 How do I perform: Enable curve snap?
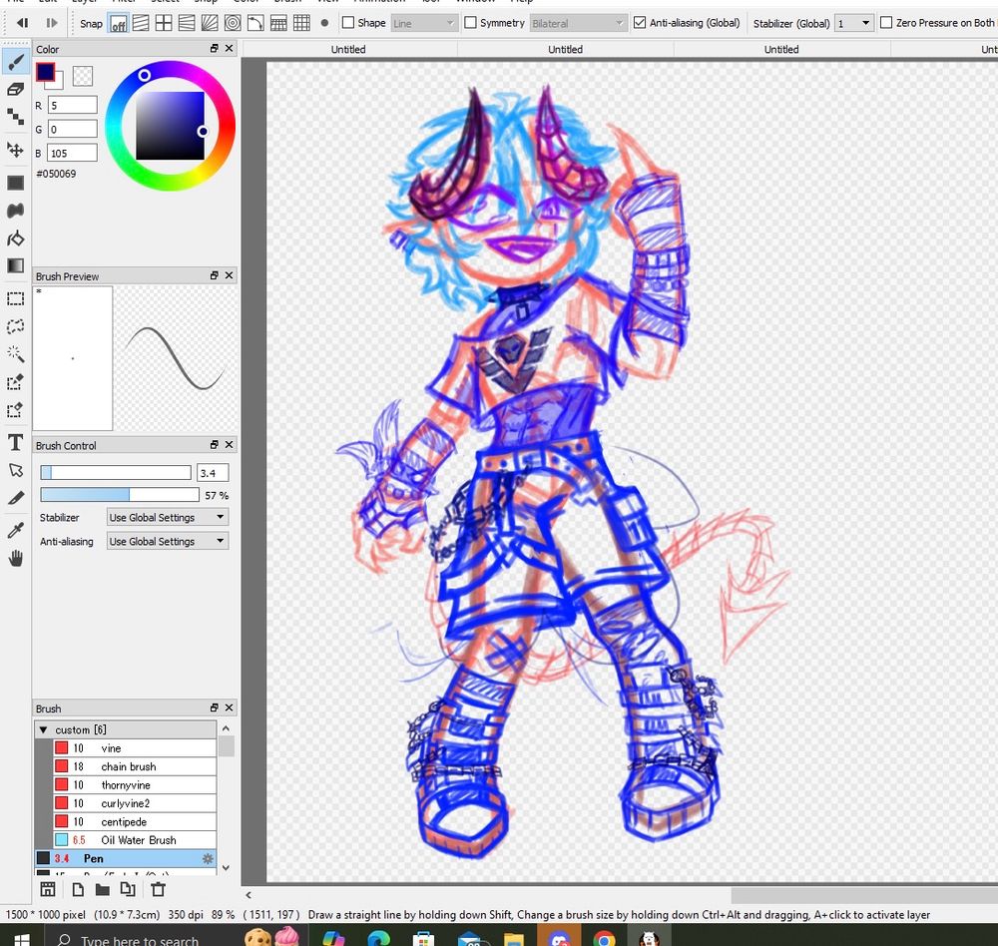(255, 24)
